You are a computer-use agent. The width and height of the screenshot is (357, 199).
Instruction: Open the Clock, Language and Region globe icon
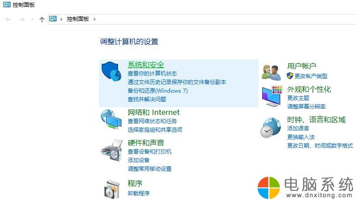coord(270,128)
